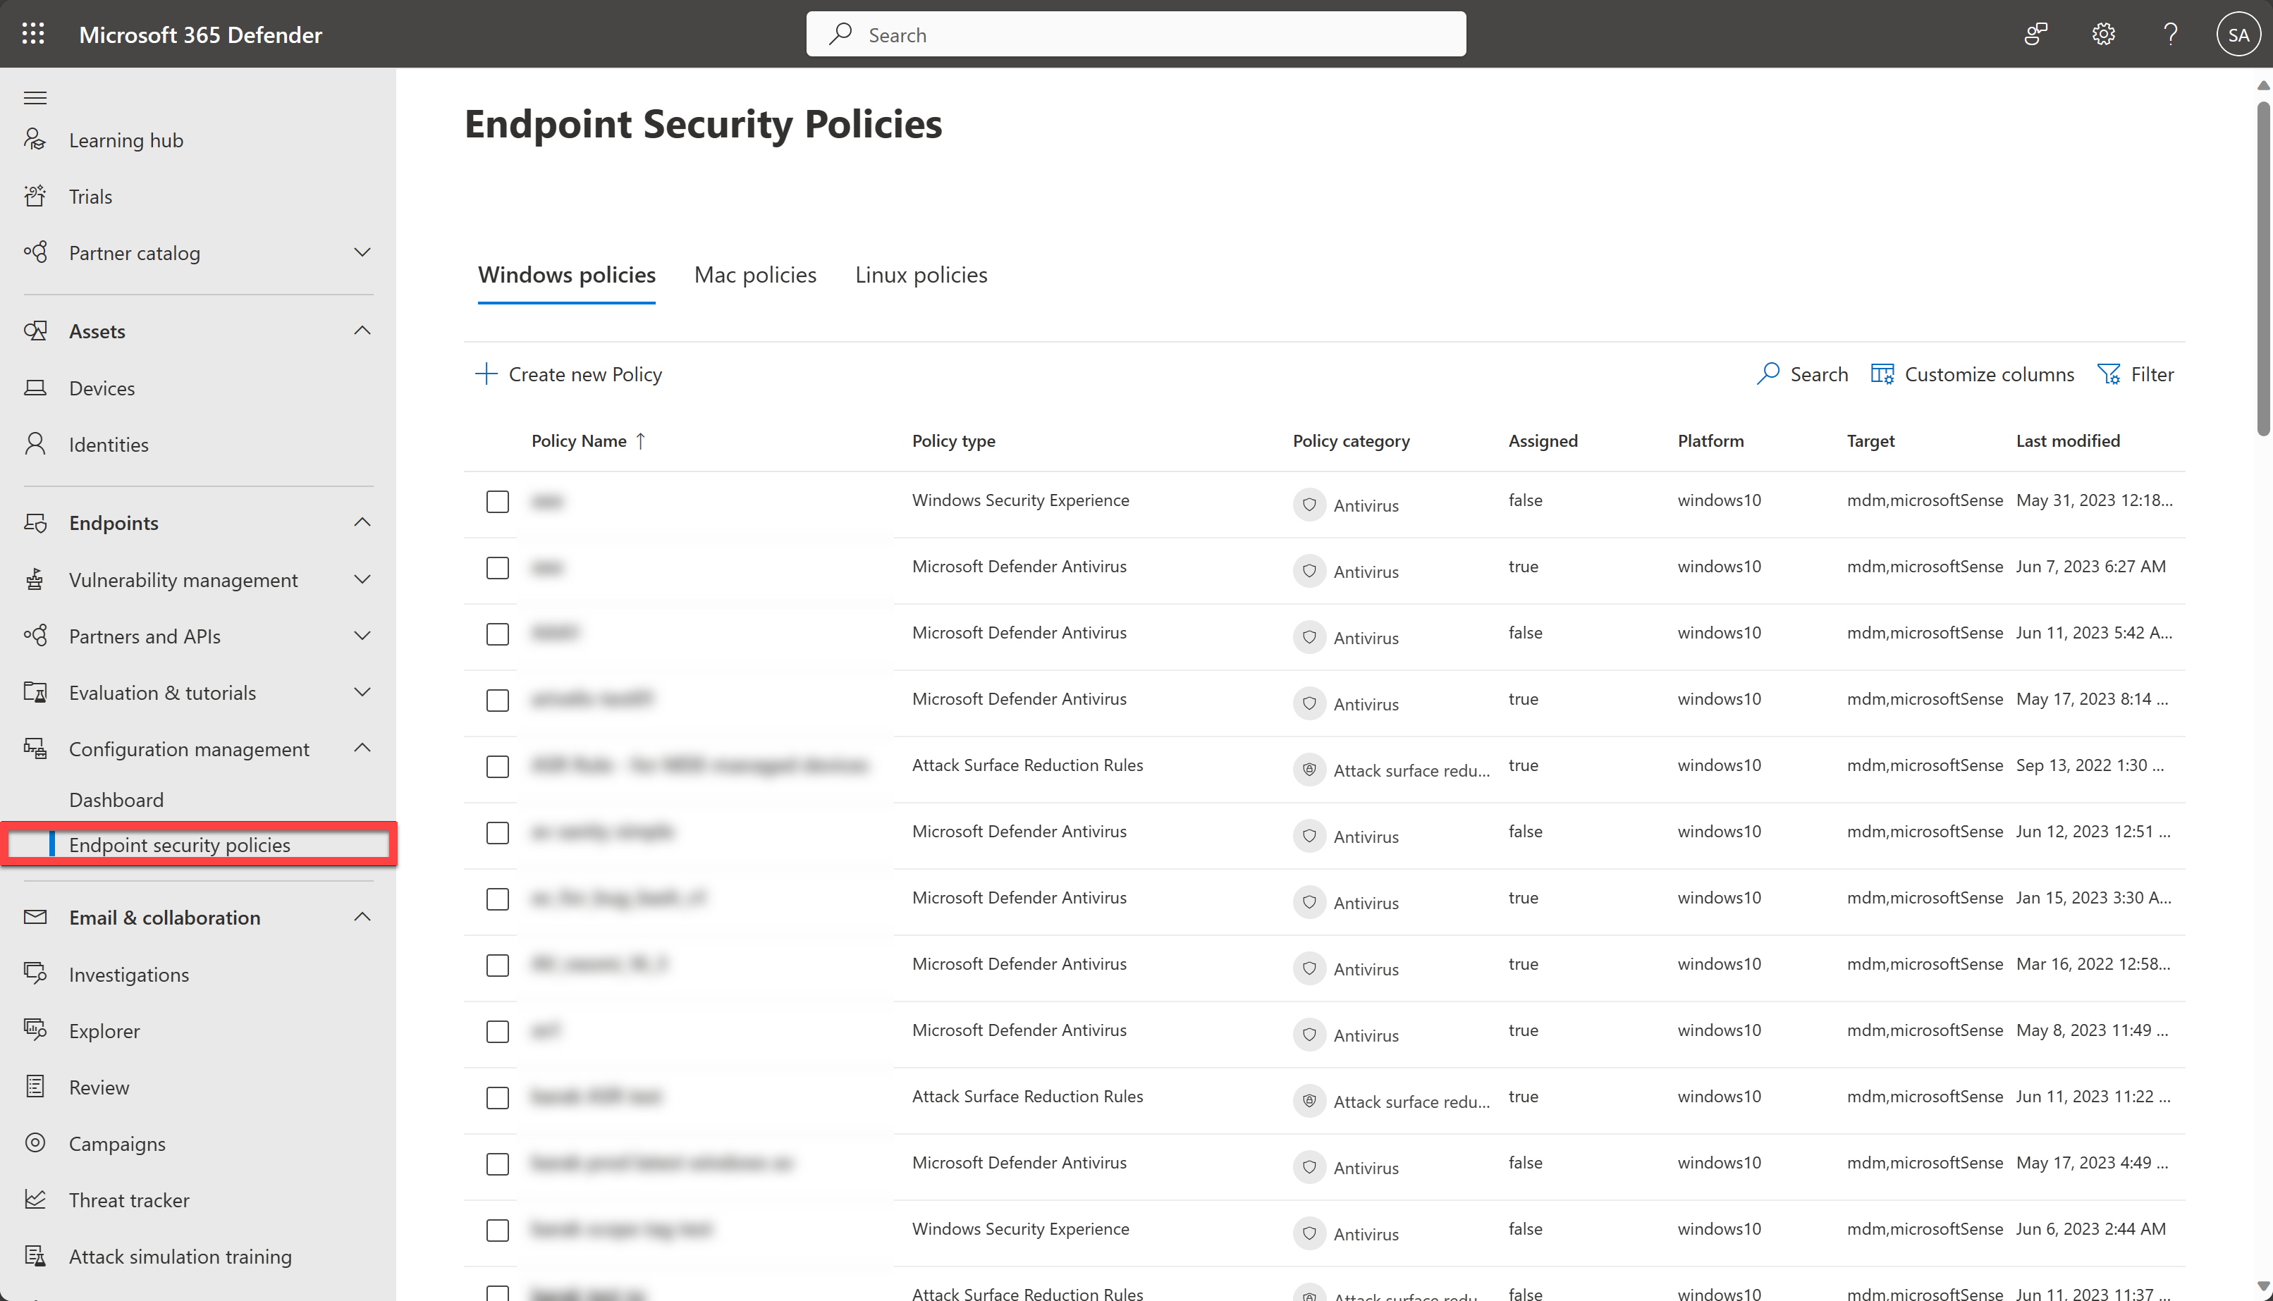The image size is (2273, 1301).
Task: Click the Search input field in top bar
Action: pos(1135,35)
